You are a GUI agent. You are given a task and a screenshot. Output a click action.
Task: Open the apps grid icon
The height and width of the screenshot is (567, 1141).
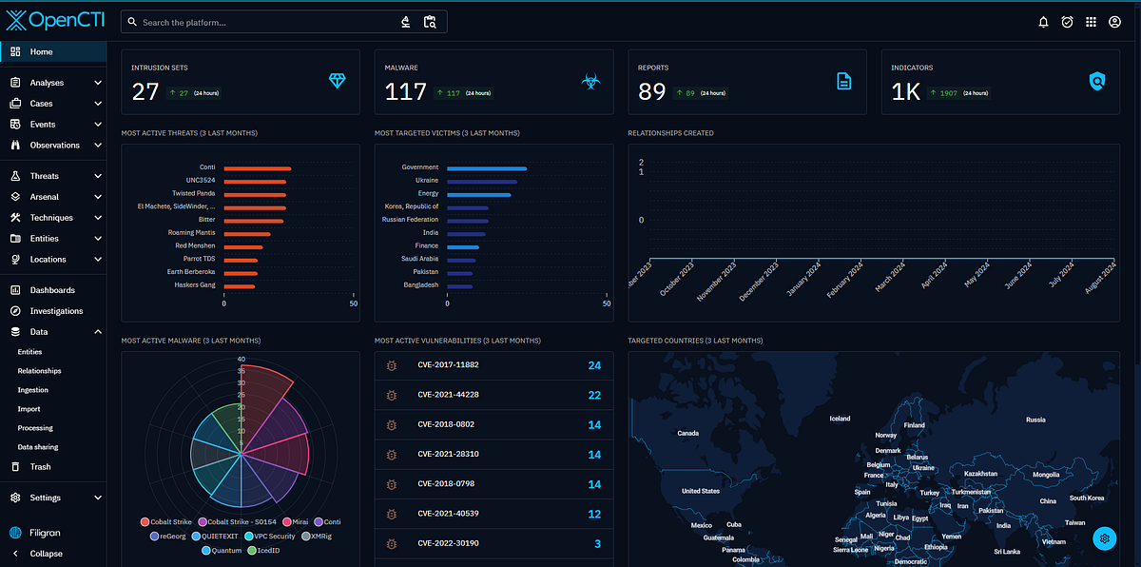tap(1091, 22)
